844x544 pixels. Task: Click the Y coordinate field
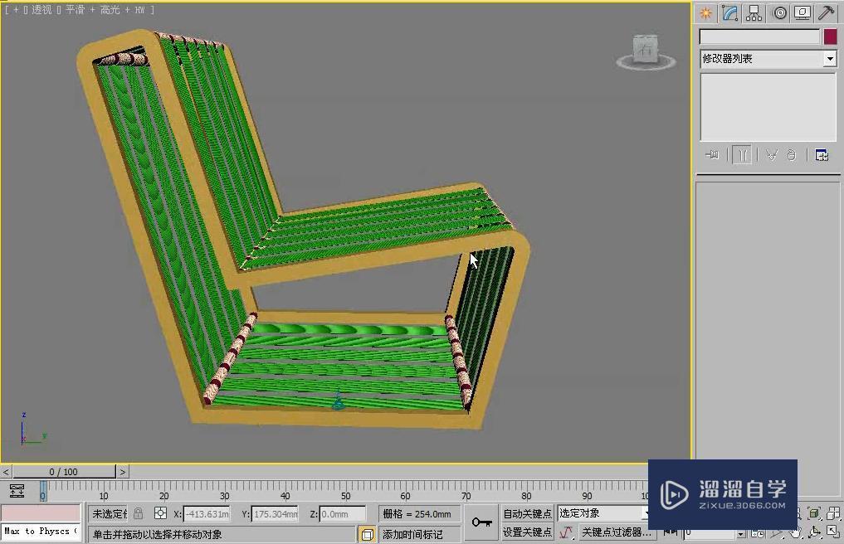275,514
